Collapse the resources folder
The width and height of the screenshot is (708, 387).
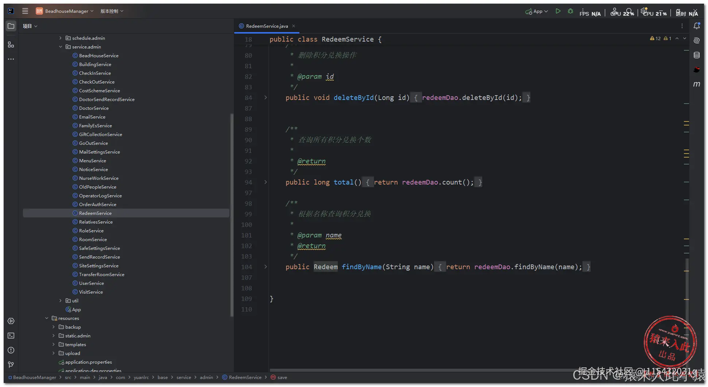(47, 318)
